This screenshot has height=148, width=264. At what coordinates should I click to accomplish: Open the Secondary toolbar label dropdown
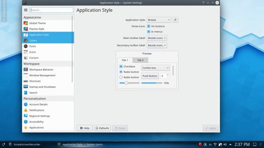[x=157, y=45]
